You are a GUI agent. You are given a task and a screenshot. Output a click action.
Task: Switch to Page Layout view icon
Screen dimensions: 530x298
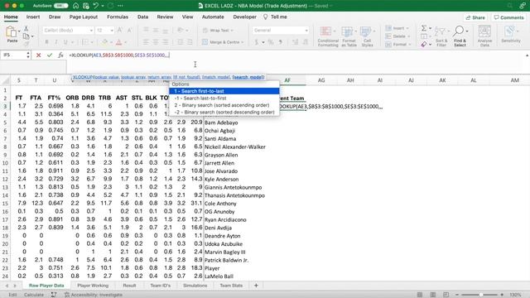tap(432, 295)
